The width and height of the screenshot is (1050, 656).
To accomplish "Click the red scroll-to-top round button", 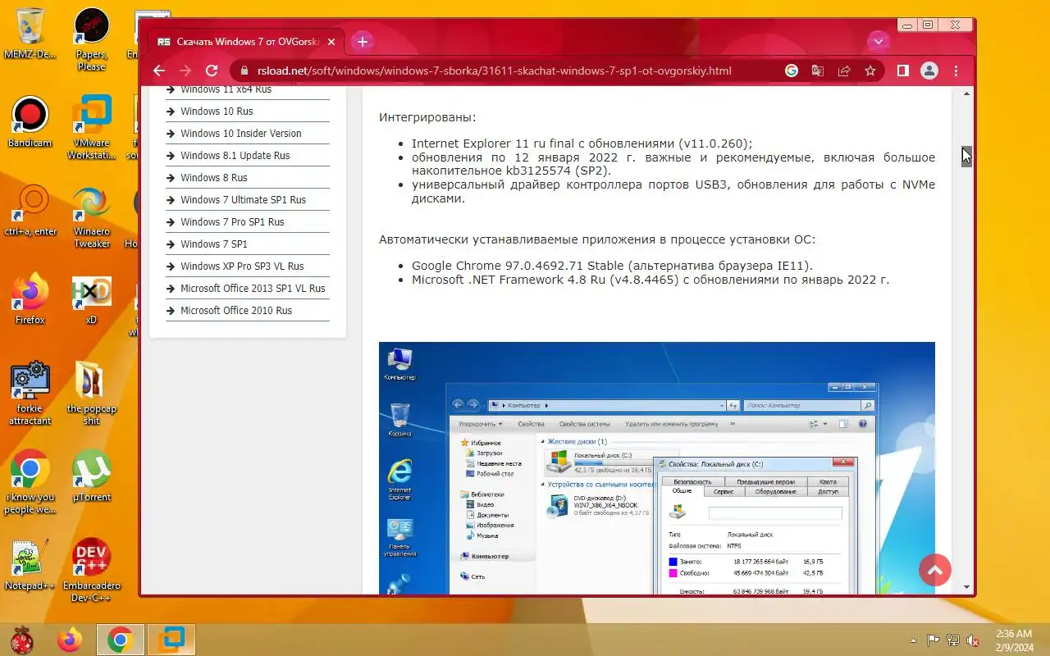I will click(935, 569).
